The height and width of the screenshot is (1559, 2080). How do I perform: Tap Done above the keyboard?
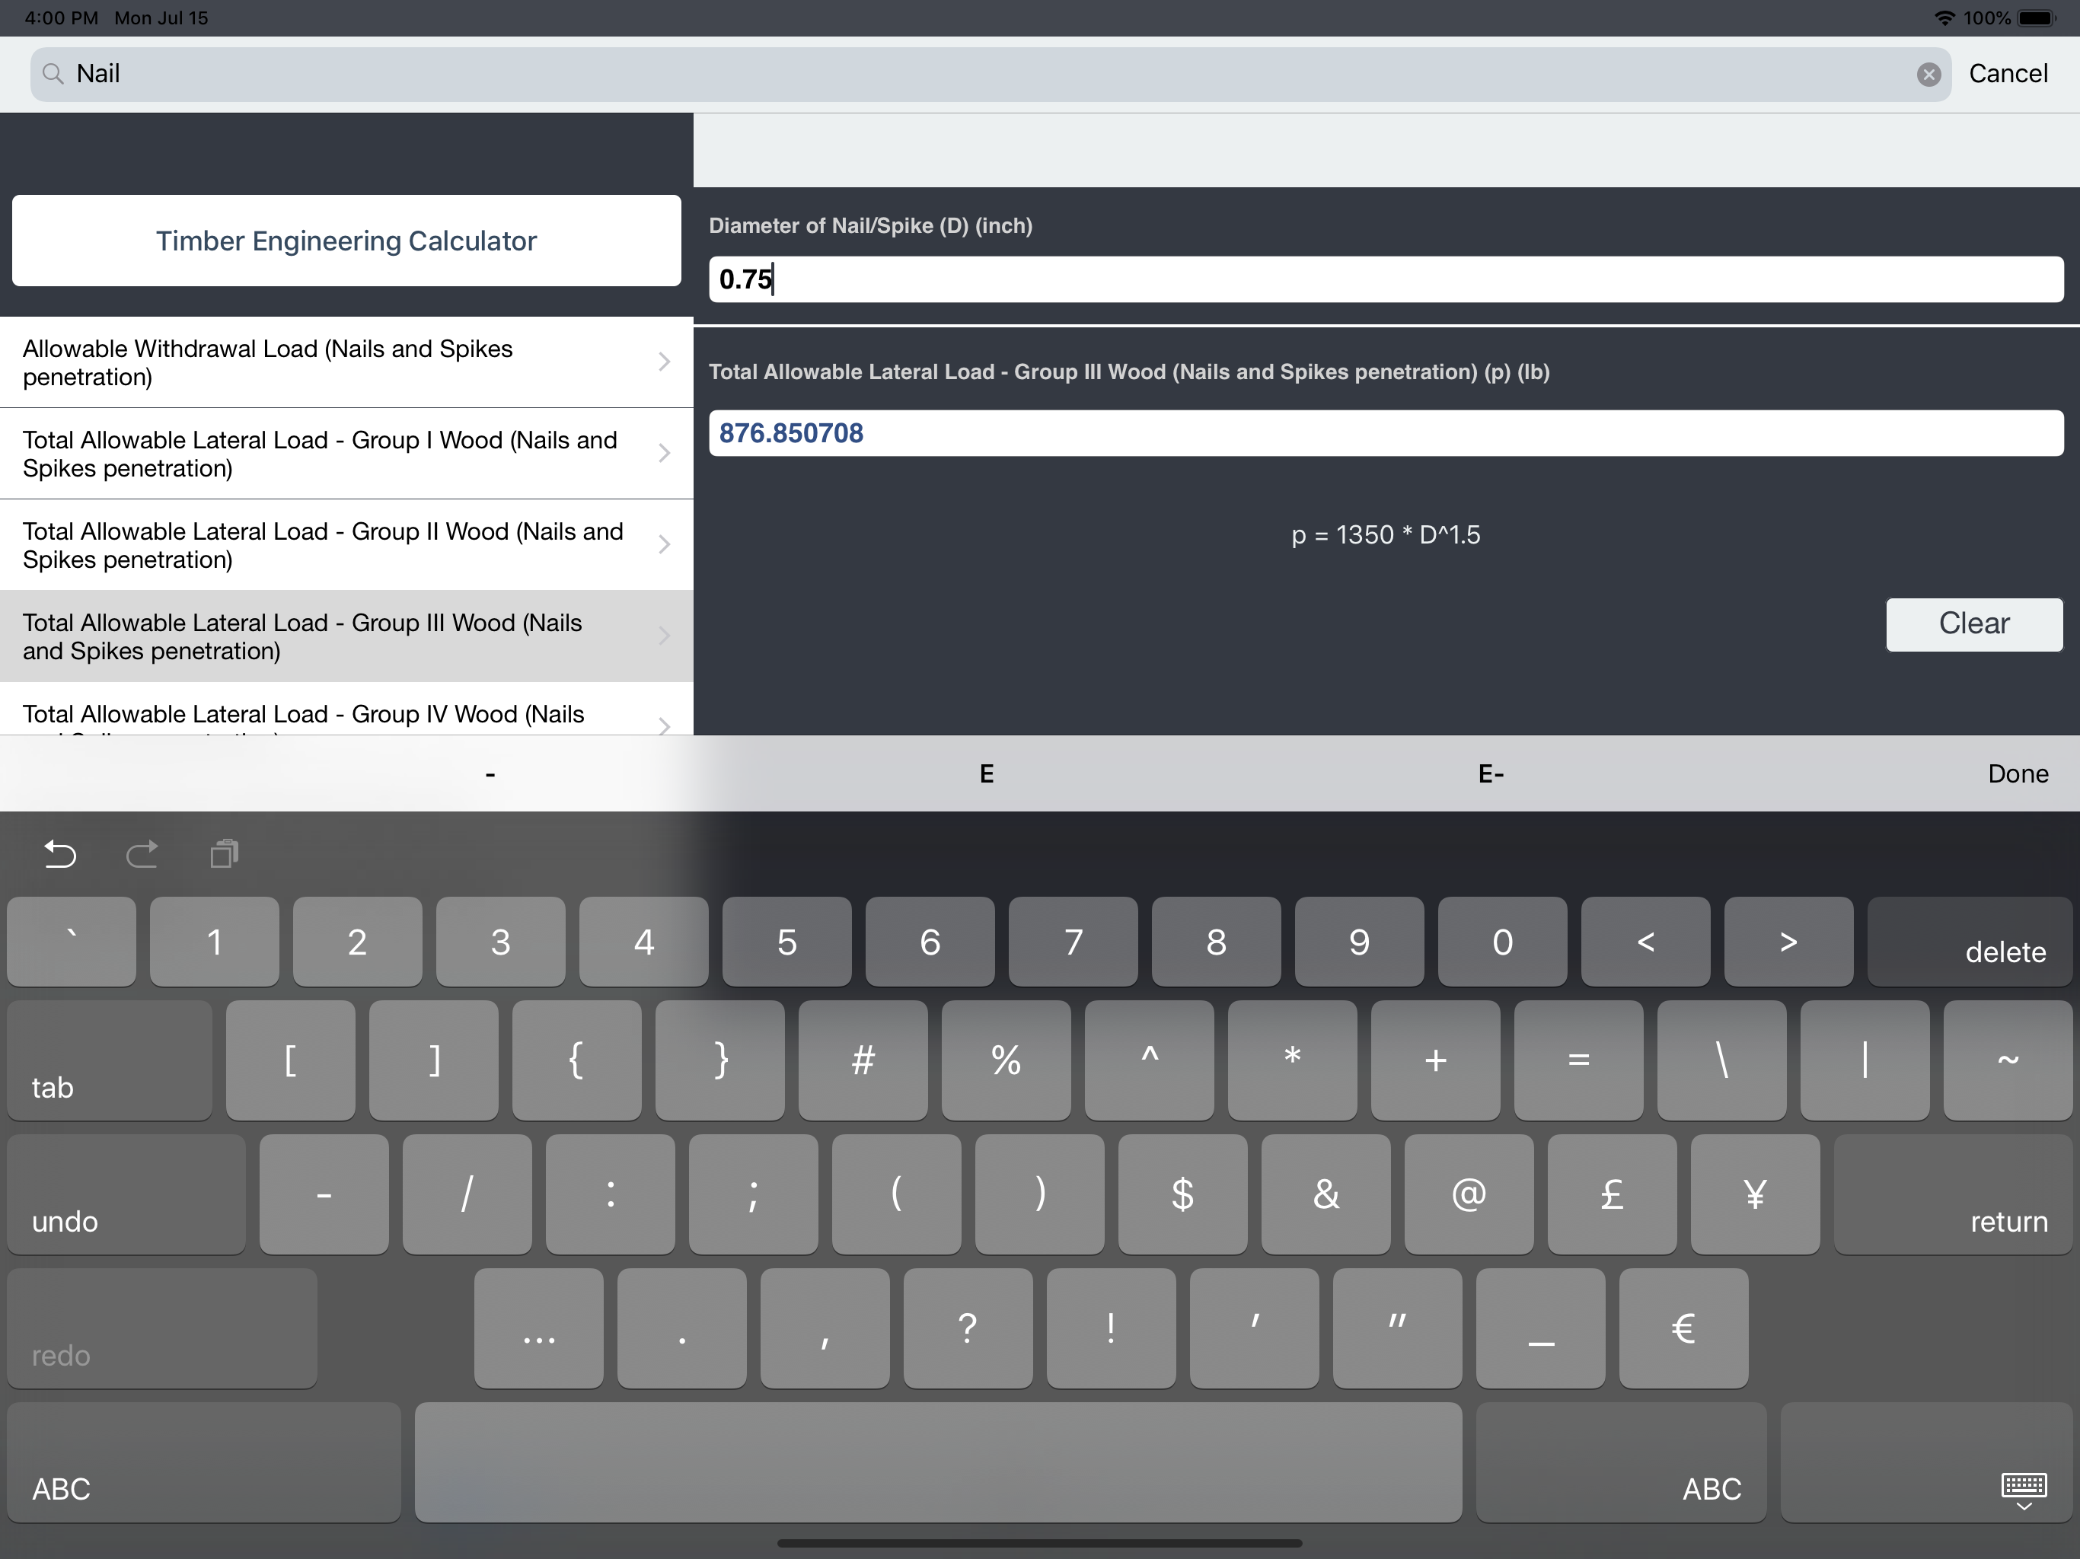click(2017, 774)
